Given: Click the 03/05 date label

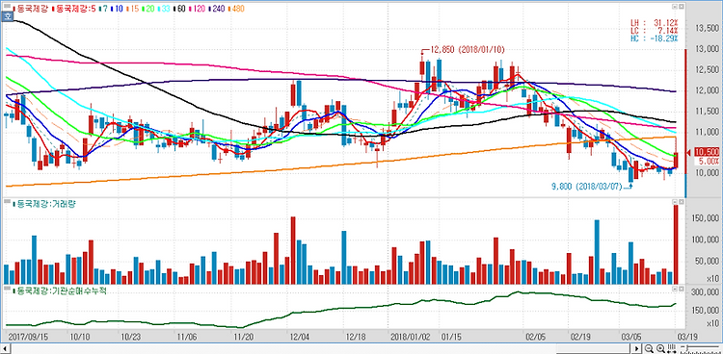Looking at the screenshot, I should (631, 336).
